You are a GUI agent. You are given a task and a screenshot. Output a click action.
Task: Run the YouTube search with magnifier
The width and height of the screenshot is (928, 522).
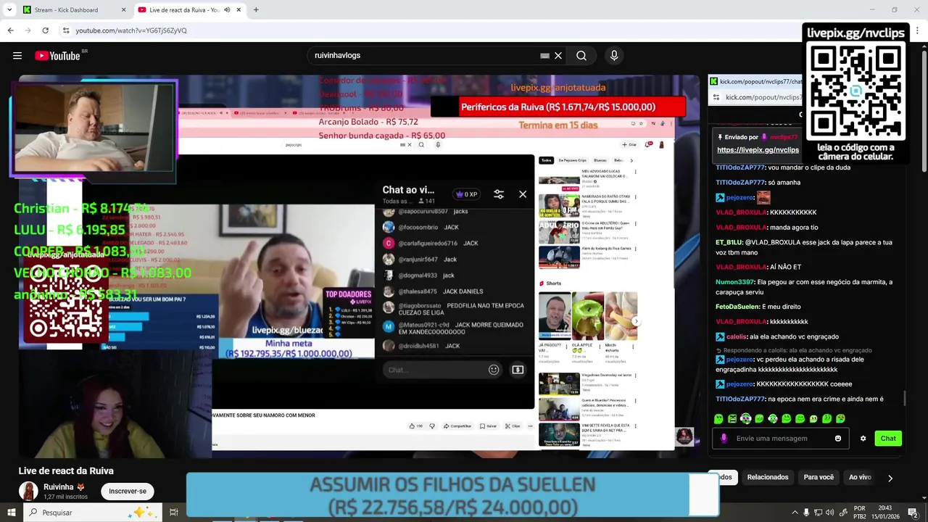[581, 56]
